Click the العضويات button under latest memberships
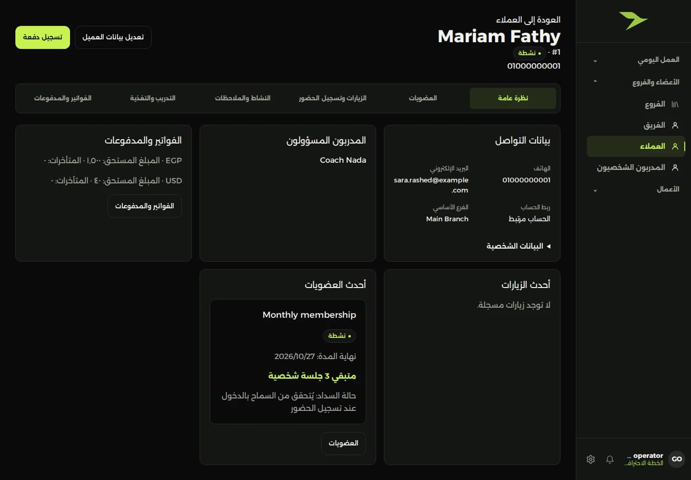This screenshot has width=691, height=480. point(344,443)
